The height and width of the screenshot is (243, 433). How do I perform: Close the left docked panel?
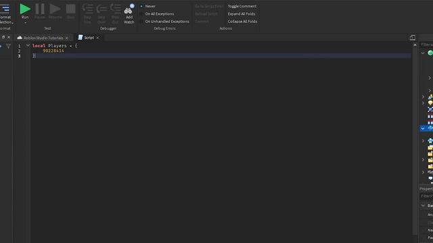coord(9,37)
